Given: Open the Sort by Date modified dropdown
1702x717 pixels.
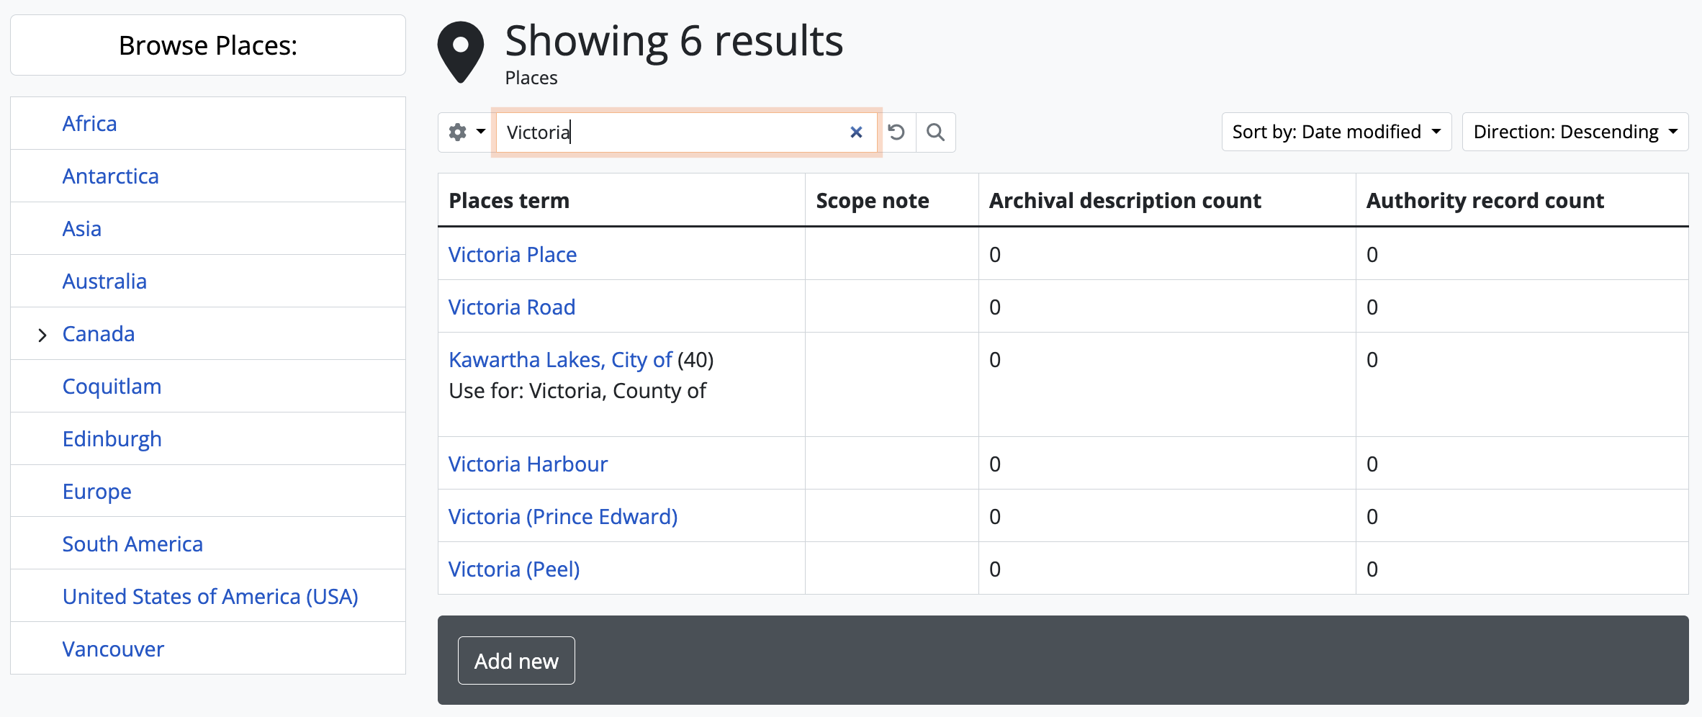Looking at the screenshot, I should pyautogui.click(x=1336, y=132).
